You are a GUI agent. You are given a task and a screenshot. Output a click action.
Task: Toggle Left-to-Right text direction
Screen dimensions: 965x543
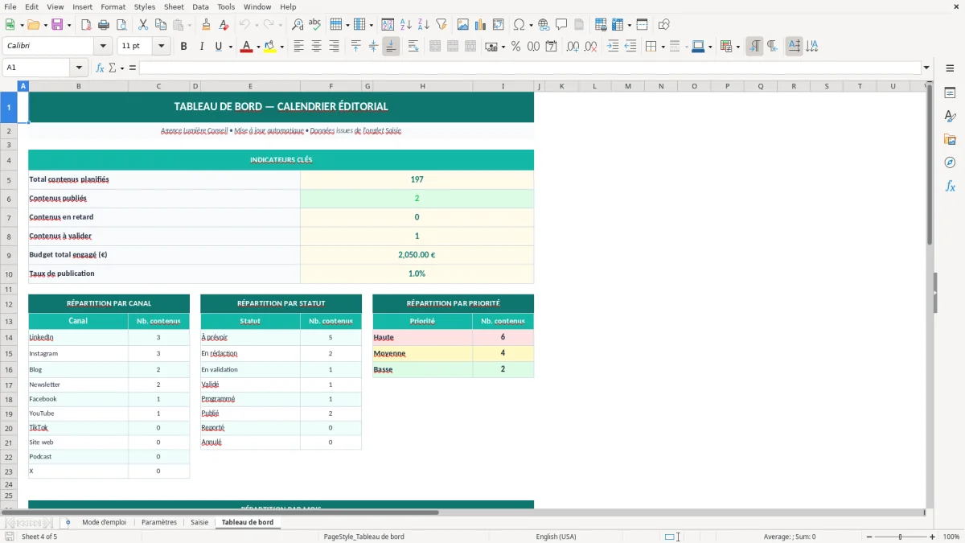(x=754, y=47)
